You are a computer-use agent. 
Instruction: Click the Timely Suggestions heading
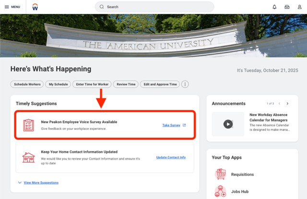[x=36, y=104]
